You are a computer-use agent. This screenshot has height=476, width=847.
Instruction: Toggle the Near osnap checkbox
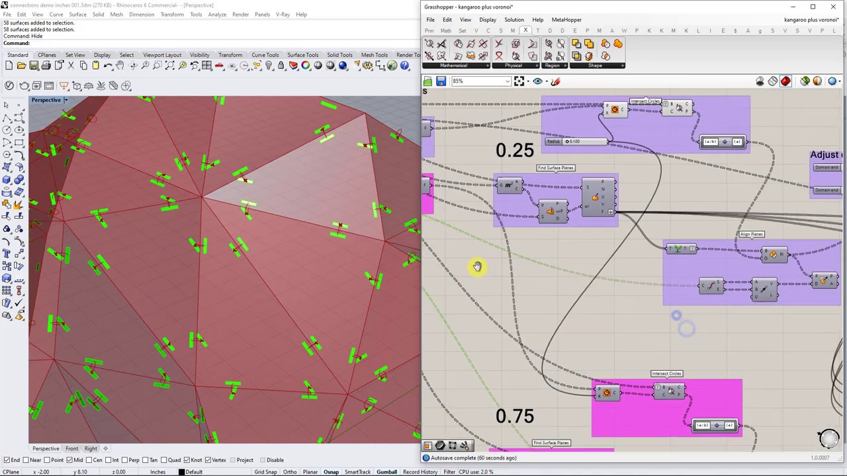click(25, 460)
